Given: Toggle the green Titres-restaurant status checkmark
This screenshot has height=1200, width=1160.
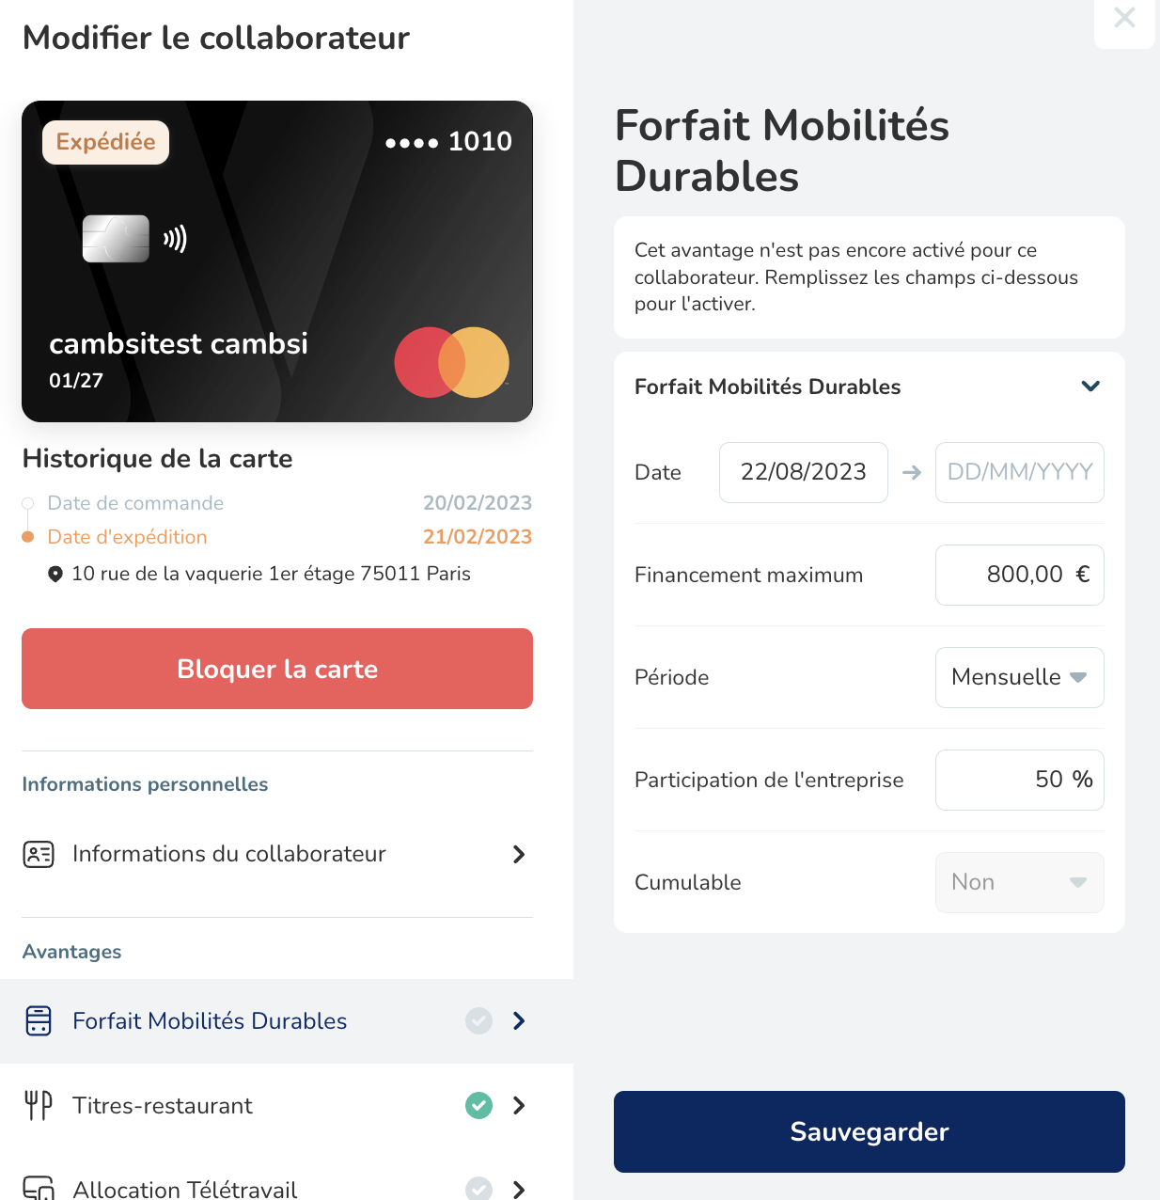Looking at the screenshot, I should click(479, 1105).
